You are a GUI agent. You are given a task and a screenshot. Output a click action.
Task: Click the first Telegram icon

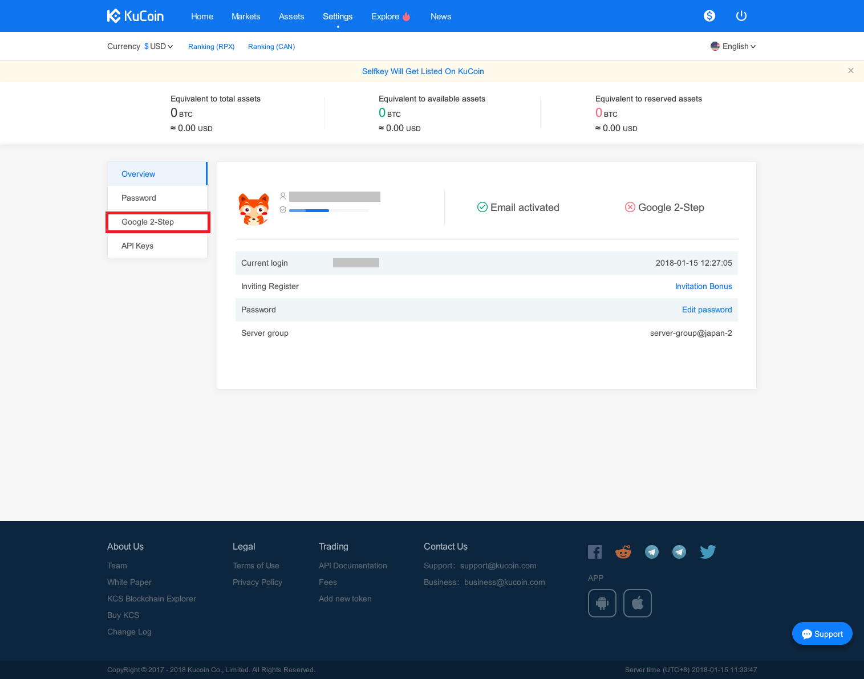[x=652, y=552]
